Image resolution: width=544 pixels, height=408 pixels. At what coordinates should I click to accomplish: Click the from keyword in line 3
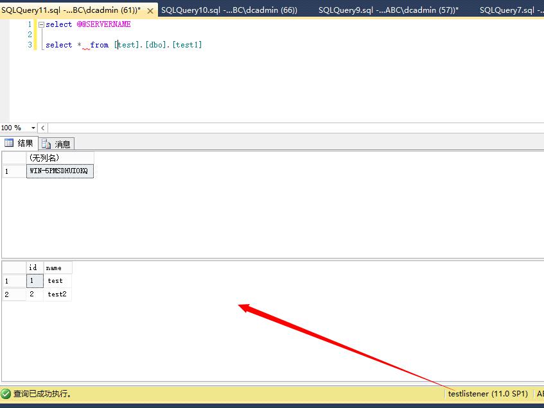[x=99, y=45]
